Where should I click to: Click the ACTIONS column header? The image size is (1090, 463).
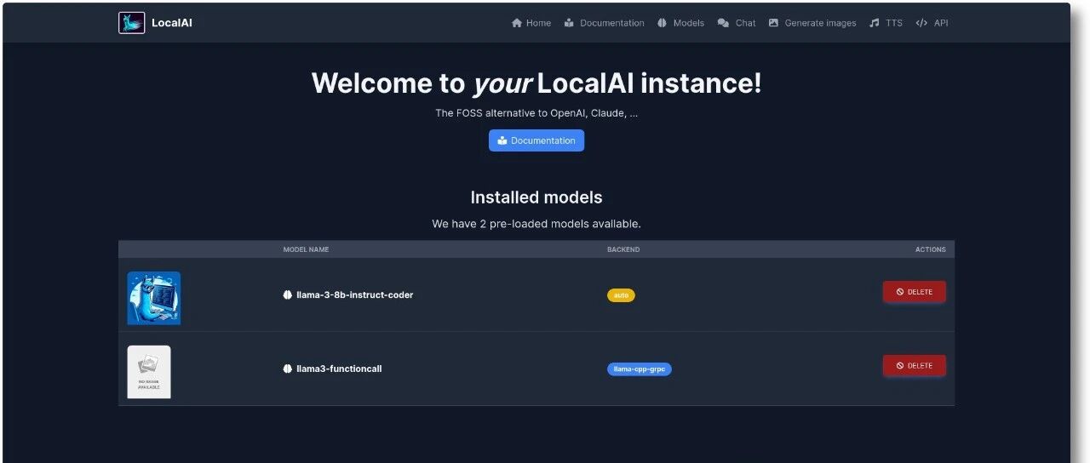930,249
